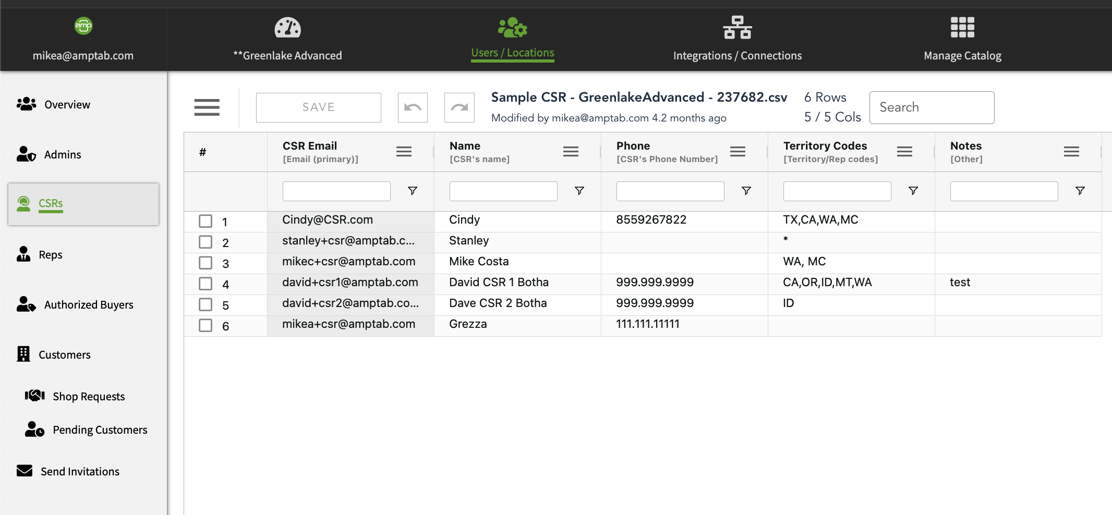Screen dimensions: 1112x515
Task: Open the Admins sidebar item
Action: (x=63, y=154)
